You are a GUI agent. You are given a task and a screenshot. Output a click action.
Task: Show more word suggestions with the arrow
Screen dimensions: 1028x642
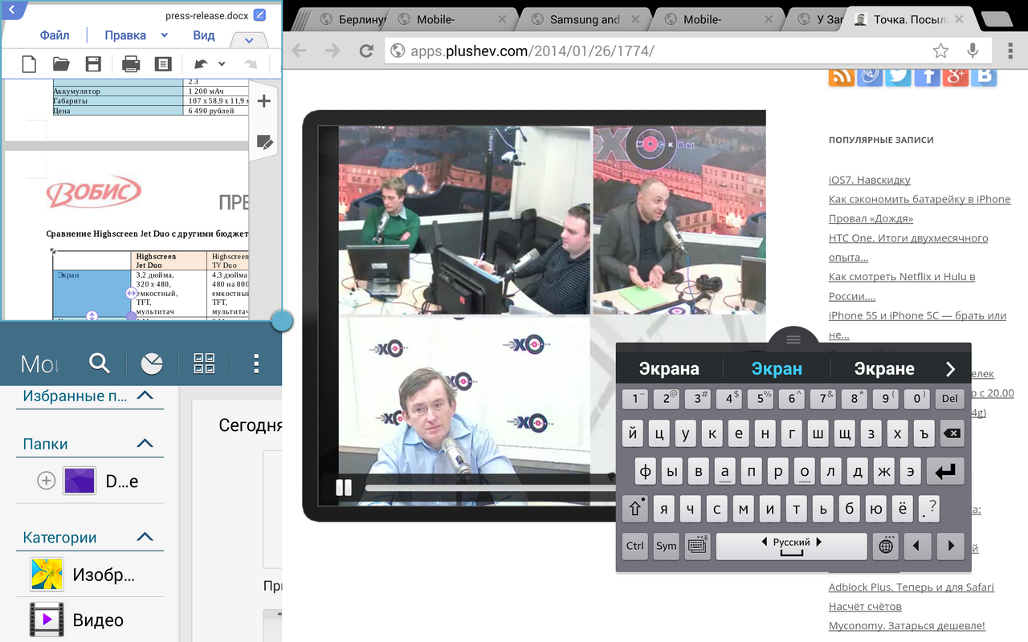[951, 369]
